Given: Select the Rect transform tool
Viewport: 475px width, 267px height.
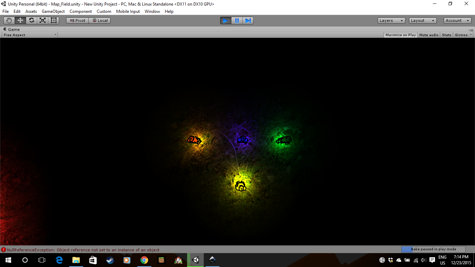Looking at the screenshot, I should pos(54,21).
